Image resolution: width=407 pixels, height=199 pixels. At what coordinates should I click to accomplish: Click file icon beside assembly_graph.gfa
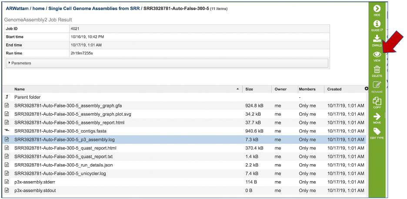click(x=7, y=105)
